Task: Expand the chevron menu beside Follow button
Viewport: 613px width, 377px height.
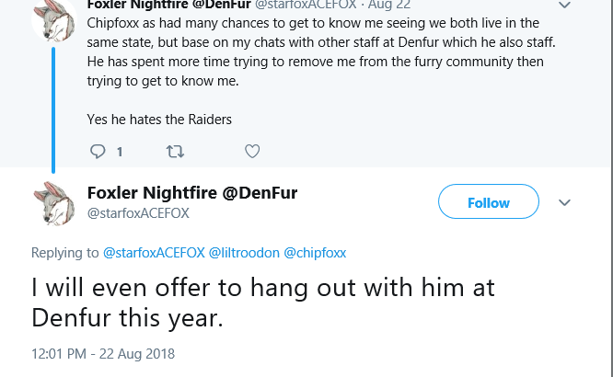Action: [x=564, y=202]
